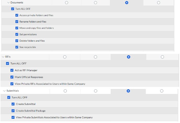Collapse the Submittals section chevron
This screenshot has height=123, width=180.
pyautogui.click(x=4, y=91)
